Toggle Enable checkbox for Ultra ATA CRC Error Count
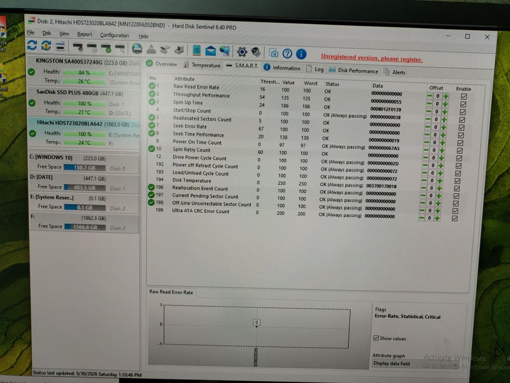Screen dimensions: 510x383 455,218
